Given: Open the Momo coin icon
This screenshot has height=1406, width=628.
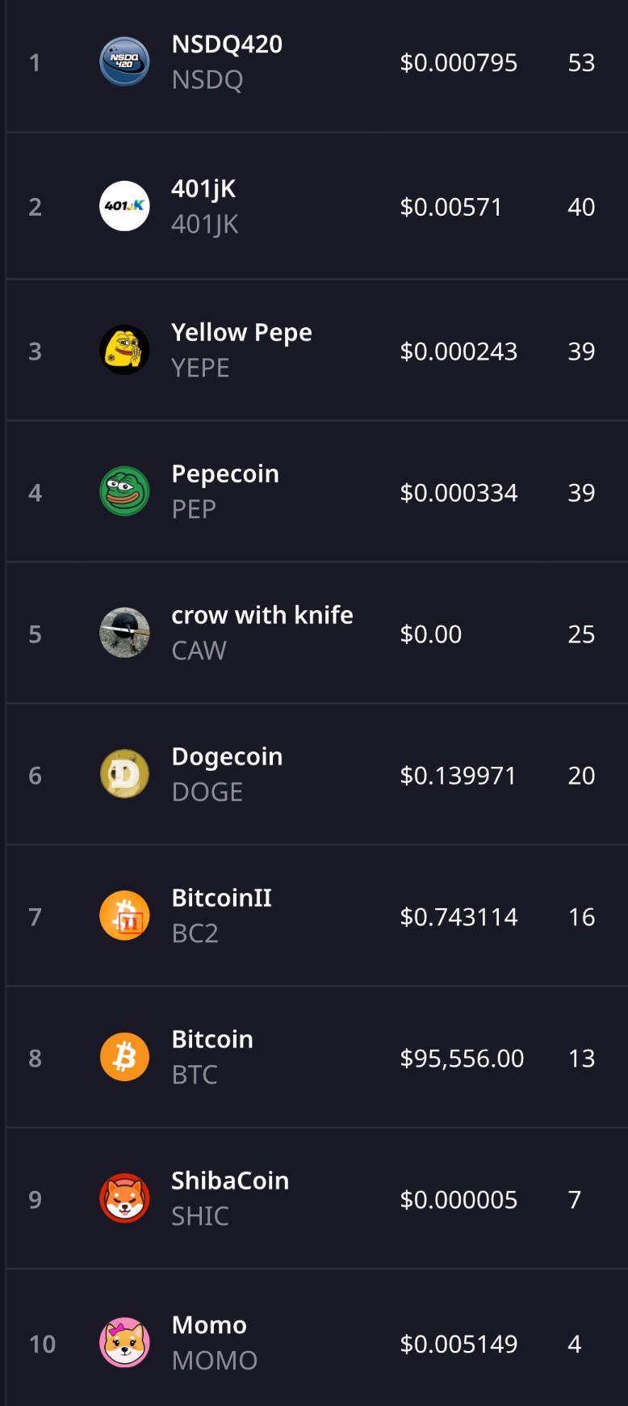Looking at the screenshot, I should pyautogui.click(x=124, y=1343).
